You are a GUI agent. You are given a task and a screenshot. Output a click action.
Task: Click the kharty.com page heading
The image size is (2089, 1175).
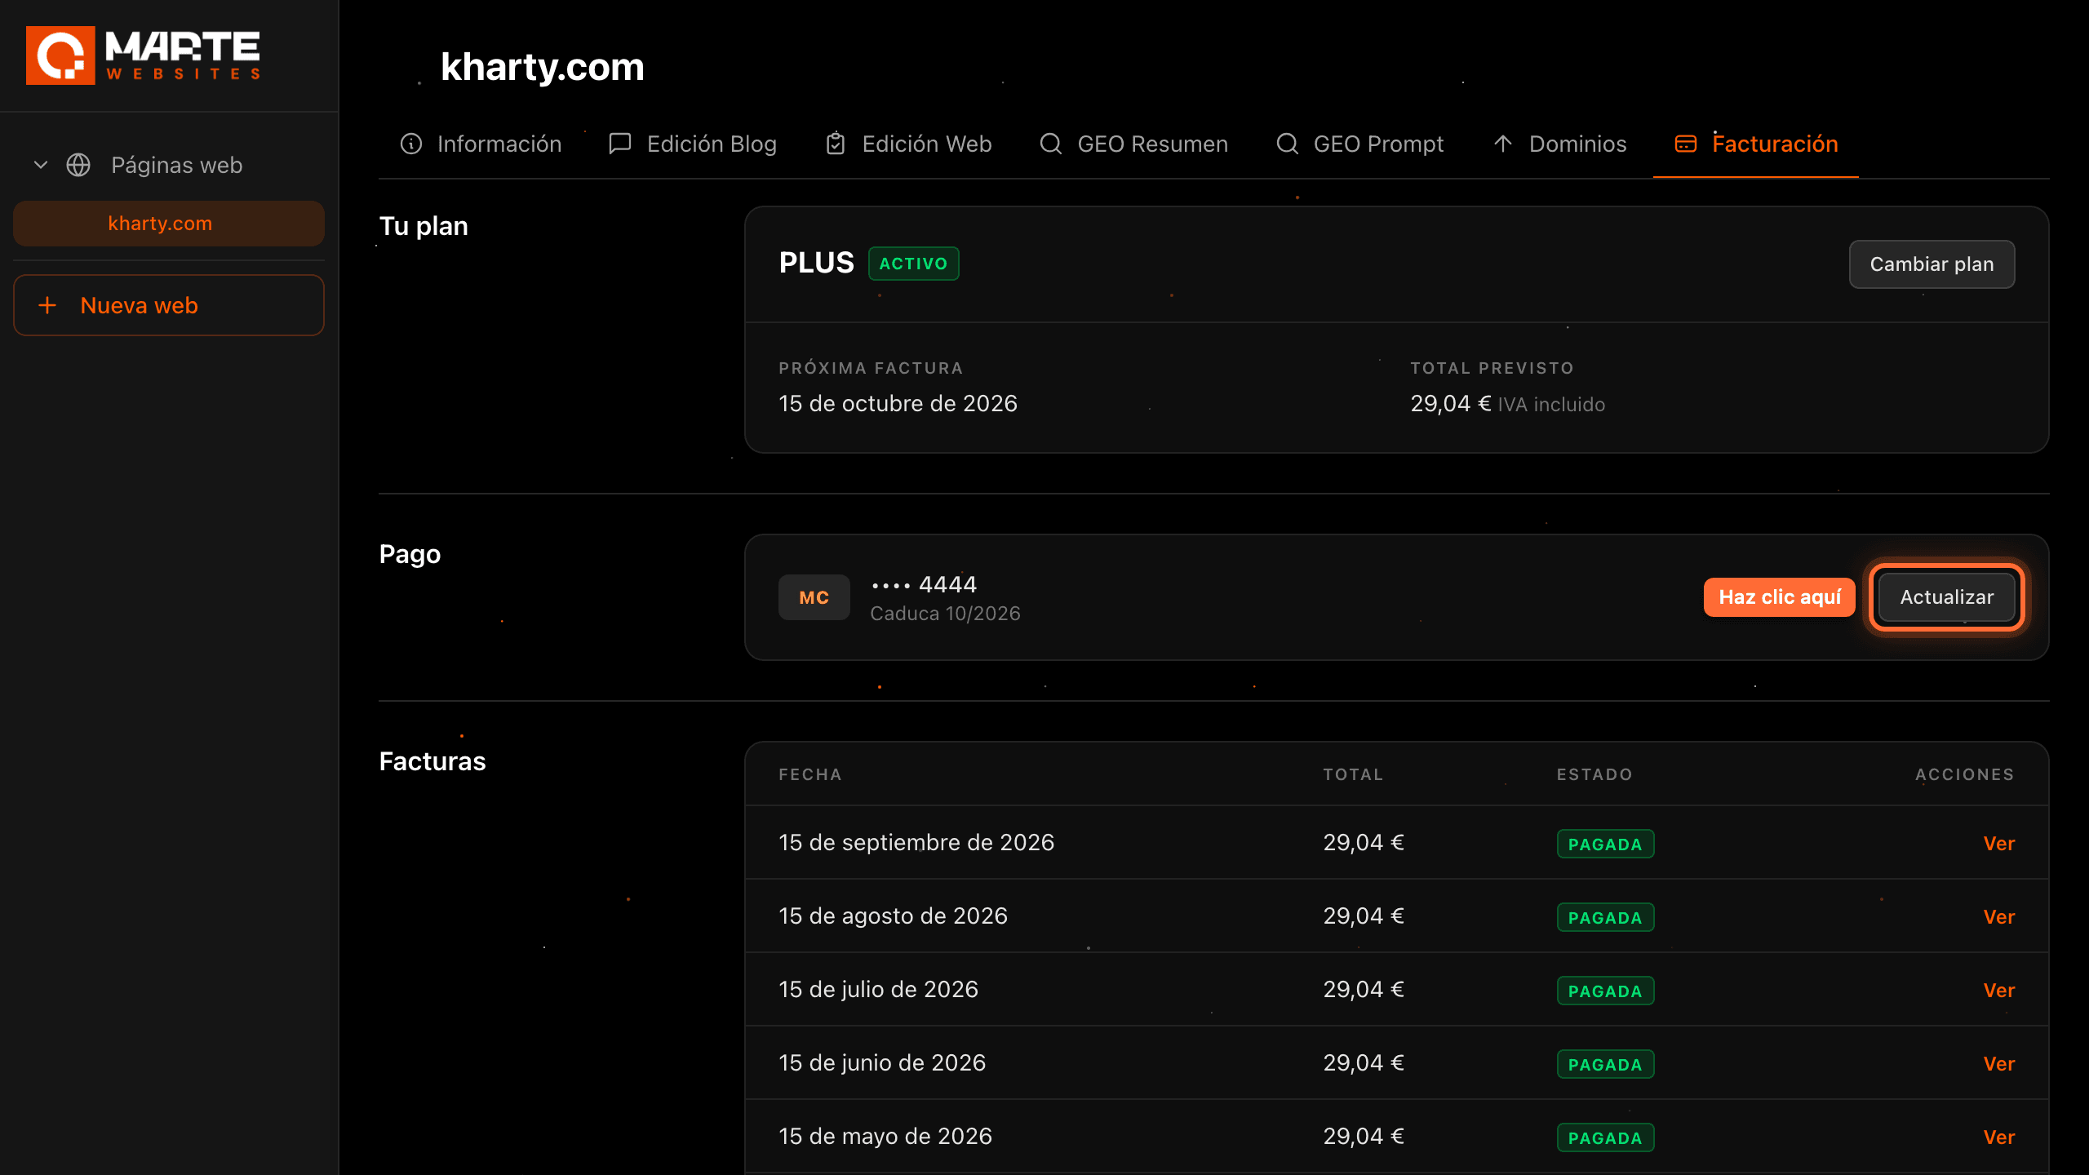542,67
